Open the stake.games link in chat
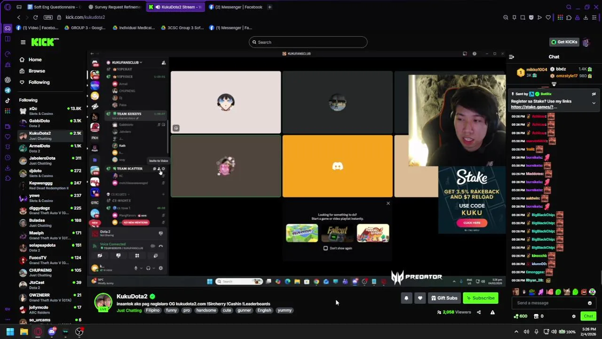The width and height of the screenshot is (602, 339). point(533,107)
